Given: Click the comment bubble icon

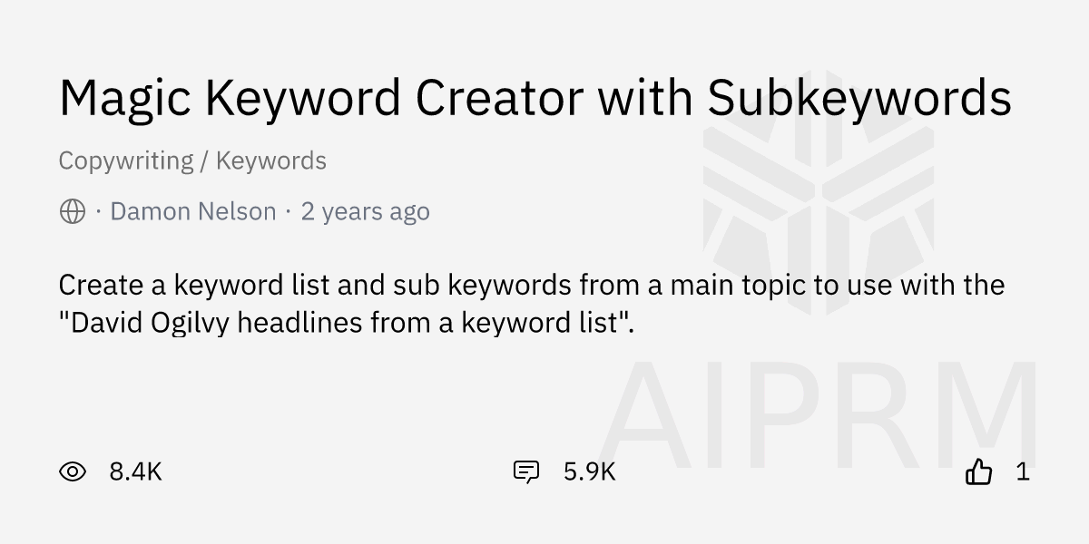Looking at the screenshot, I should pos(526,471).
